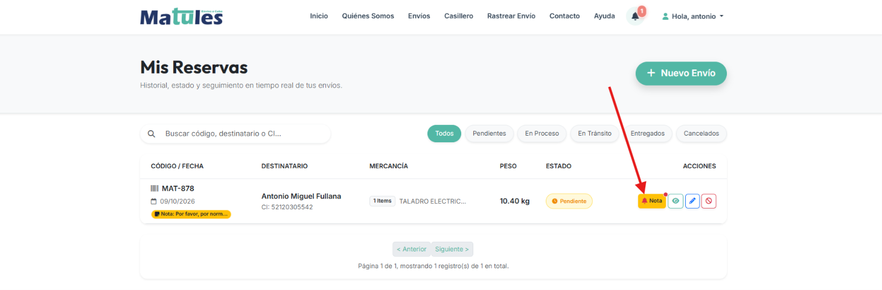Click the CÓDIGO / FECHA column header

coord(177,166)
